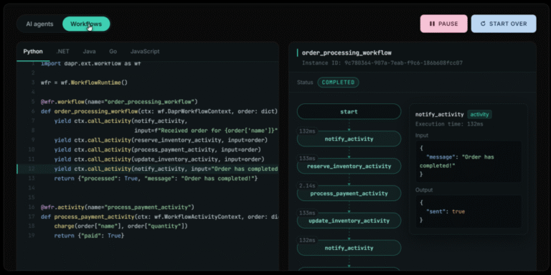
Task: Click the Status label
Action: pos(305,83)
